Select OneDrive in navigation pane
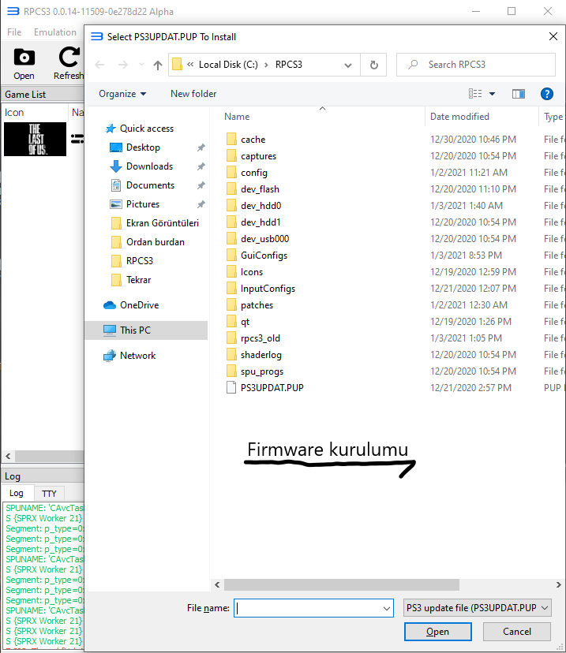The width and height of the screenshot is (566, 653). (x=139, y=305)
